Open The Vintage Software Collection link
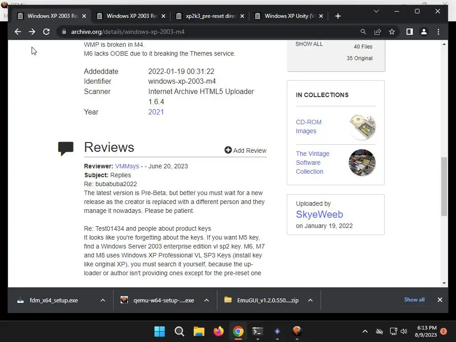The image size is (456, 342). 313,163
